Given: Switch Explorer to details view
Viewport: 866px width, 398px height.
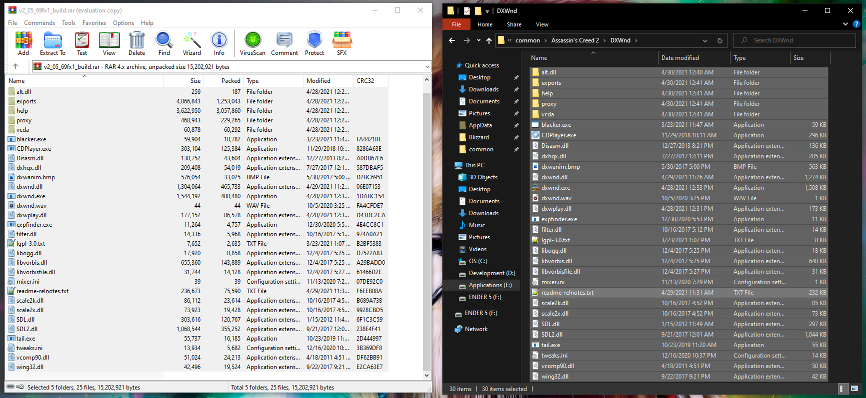Looking at the screenshot, I should pyautogui.click(x=842, y=389).
